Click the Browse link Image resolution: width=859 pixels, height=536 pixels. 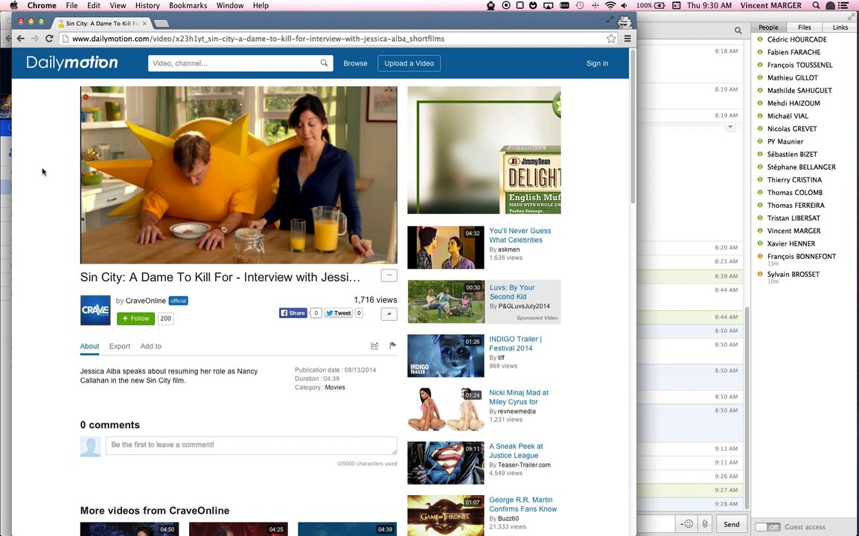[355, 63]
